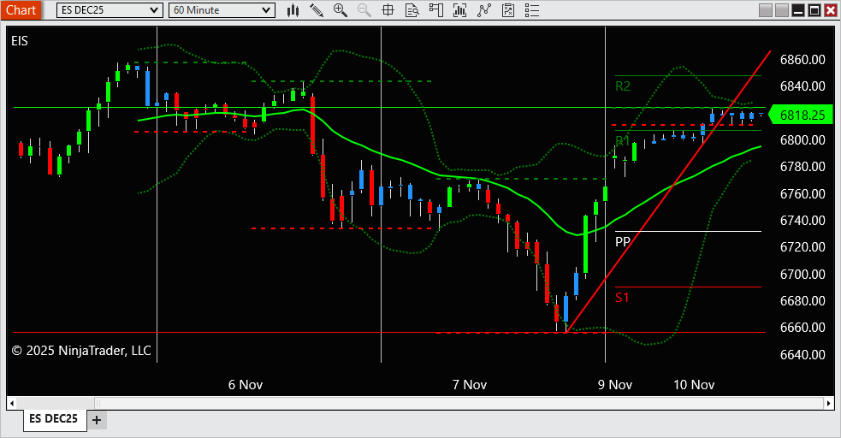Maximize the chart window

coord(814,10)
